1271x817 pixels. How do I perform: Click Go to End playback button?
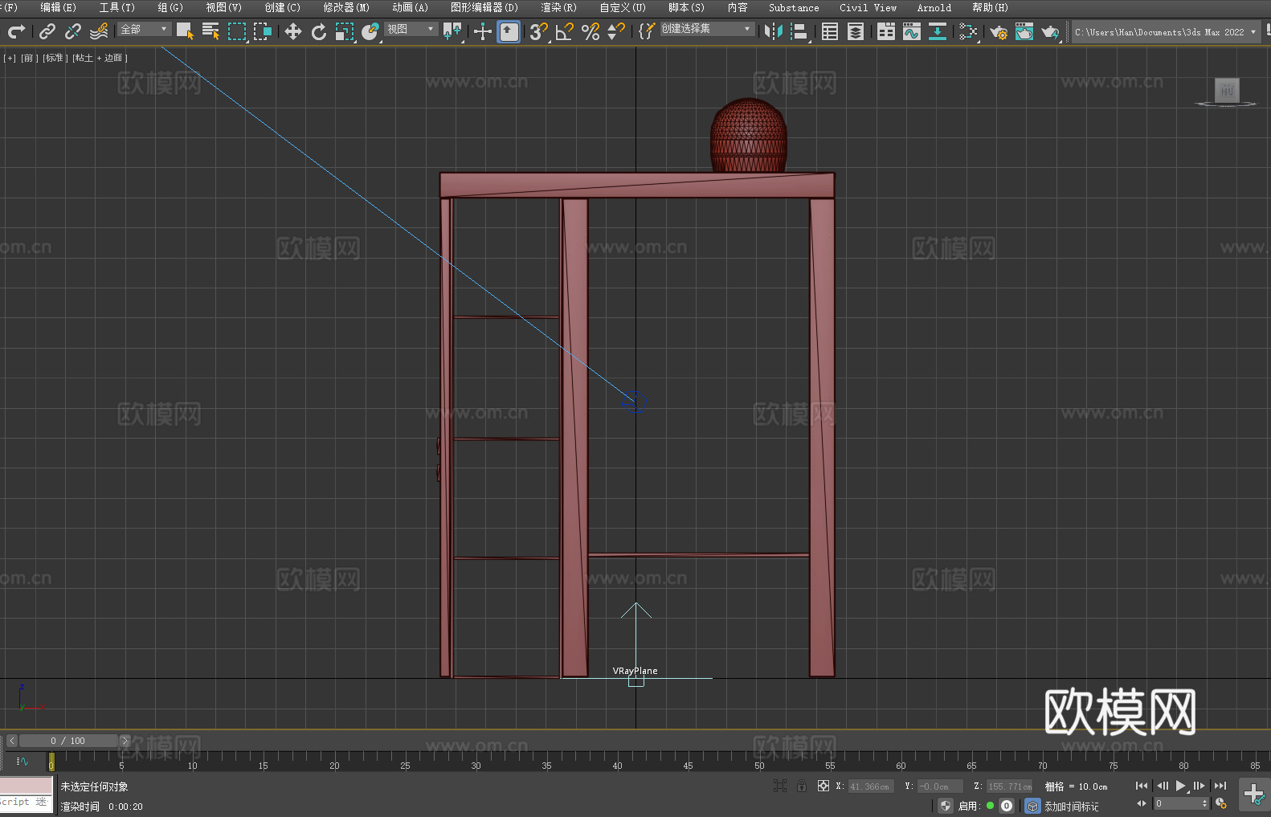click(1220, 786)
